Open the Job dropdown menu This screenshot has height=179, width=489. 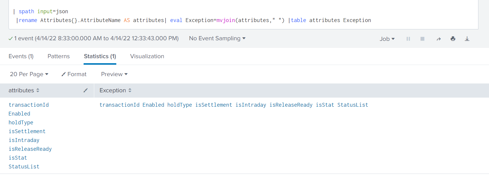point(387,39)
